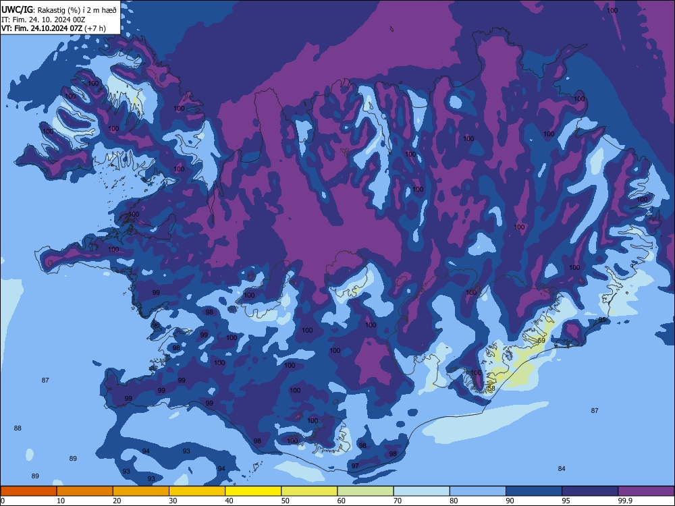The width and height of the screenshot is (675, 506).
Task: Click the 'IT: Fim. 24. 10. 2024 00Z' line
Action: point(43,20)
